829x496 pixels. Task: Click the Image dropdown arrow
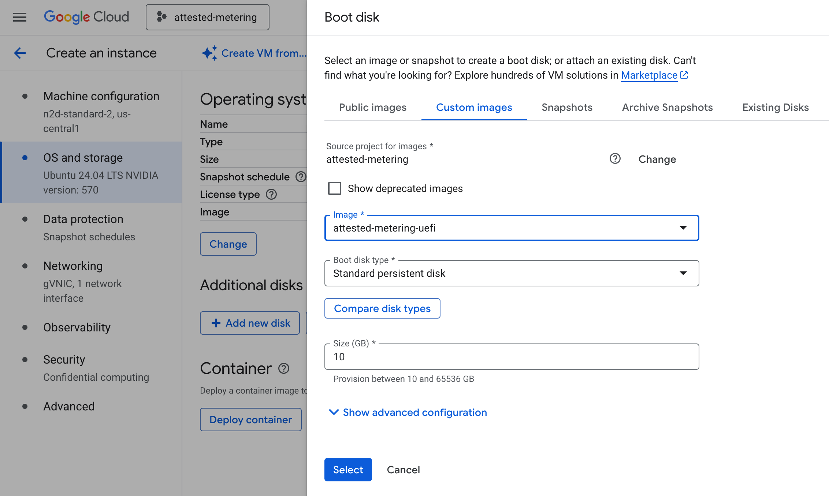point(683,228)
